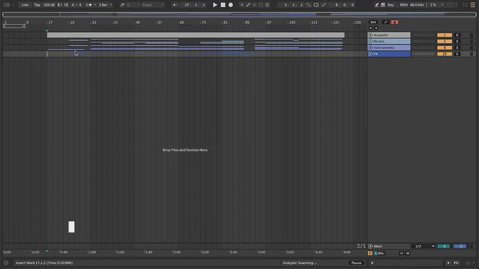Click the Main track volume slider
The image size is (479, 269).
443,246
